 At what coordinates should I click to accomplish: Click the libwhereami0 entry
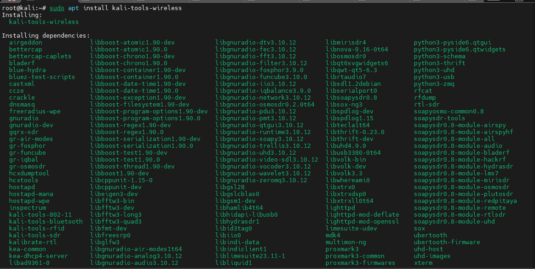pyautogui.click(x=348, y=180)
